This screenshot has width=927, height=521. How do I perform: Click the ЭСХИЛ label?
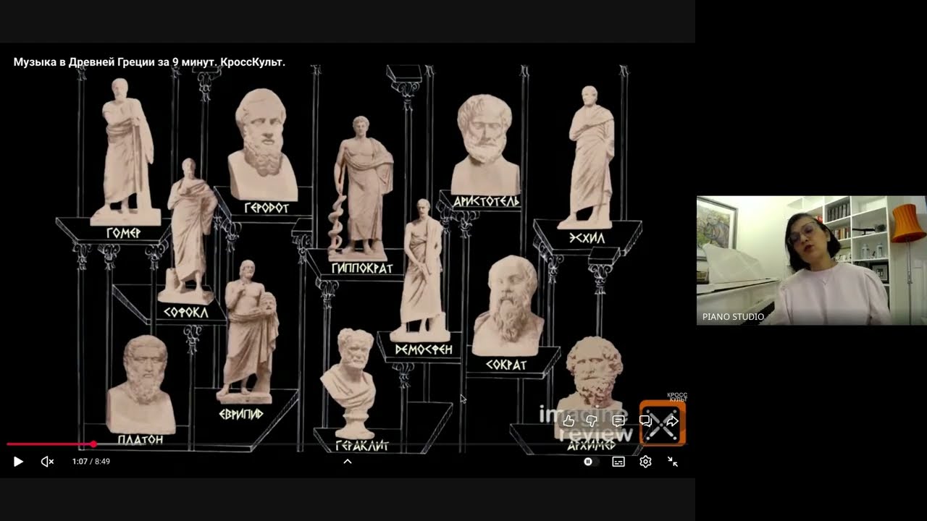(x=587, y=237)
